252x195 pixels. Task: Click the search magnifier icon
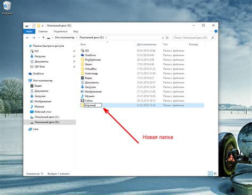pyautogui.click(x=213, y=38)
